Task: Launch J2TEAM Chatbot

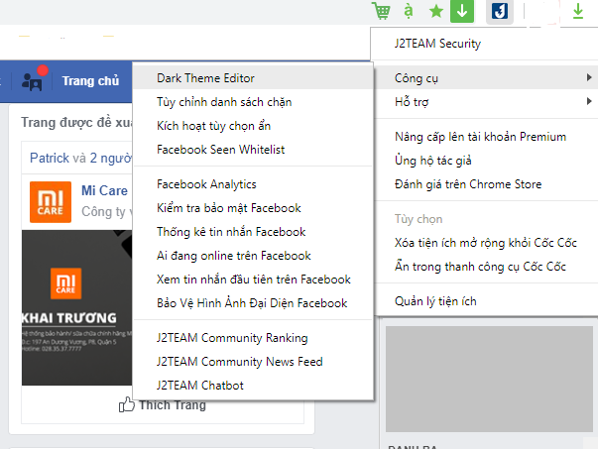Action: [253, 386]
